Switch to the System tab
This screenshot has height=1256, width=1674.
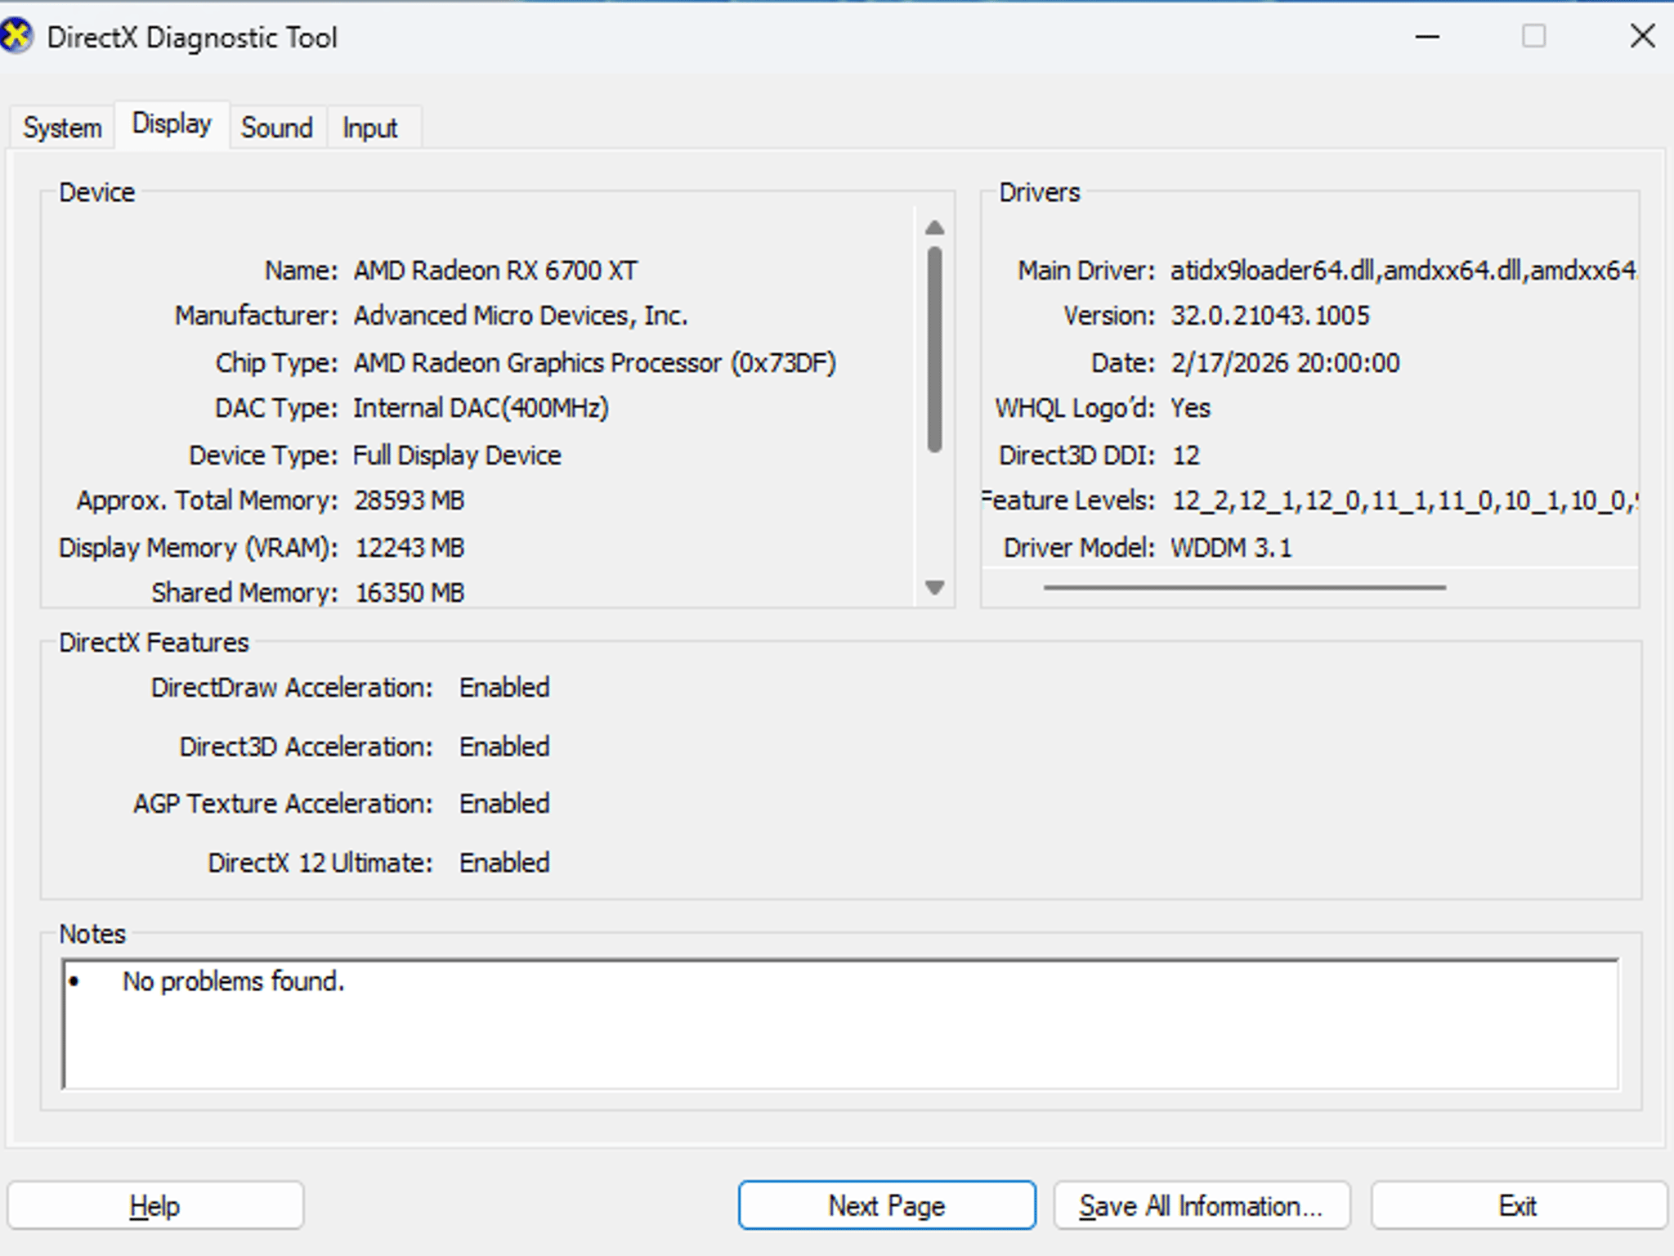[62, 128]
